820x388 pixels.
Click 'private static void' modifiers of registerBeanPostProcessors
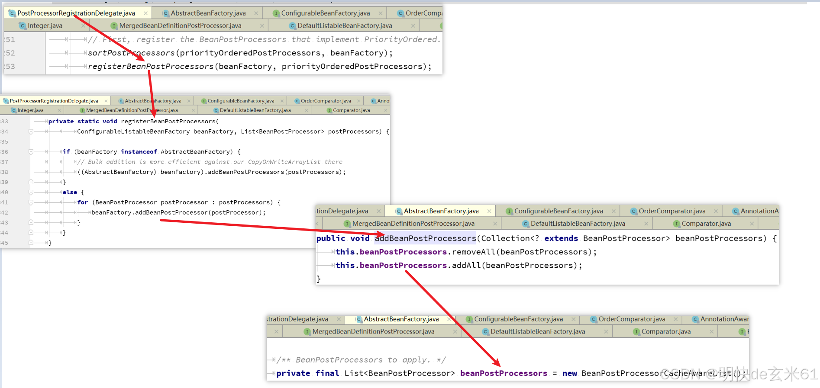click(x=83, y=122)
